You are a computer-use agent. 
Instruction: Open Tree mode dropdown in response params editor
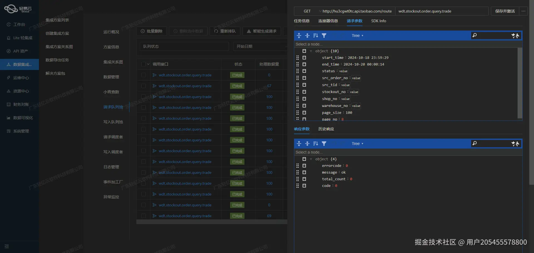[x=357, y=144]
